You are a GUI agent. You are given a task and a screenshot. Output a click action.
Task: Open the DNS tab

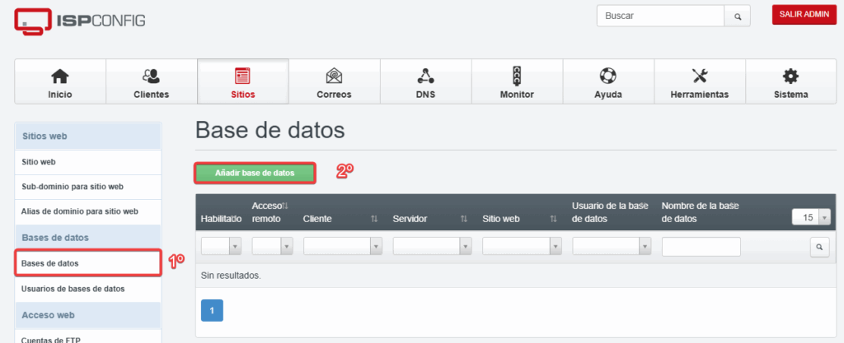[426, 81]
